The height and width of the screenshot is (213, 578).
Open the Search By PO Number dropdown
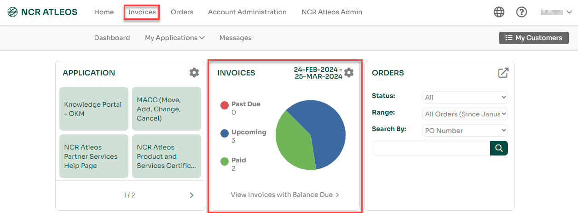point(465,131)
